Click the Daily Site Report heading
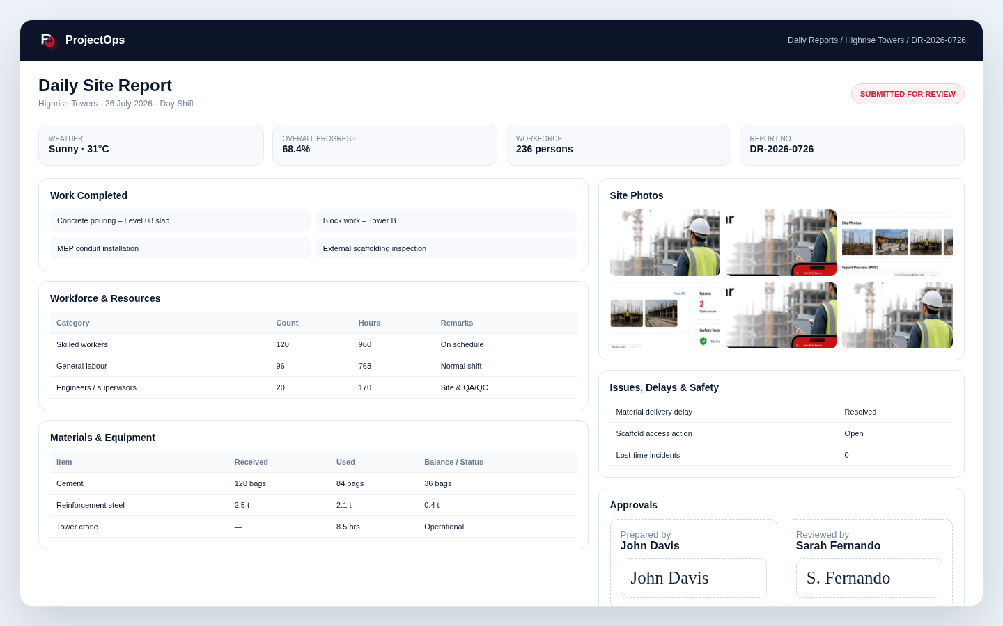Image resolution: width=1003 pixels, height=626 pixels. 105,86
